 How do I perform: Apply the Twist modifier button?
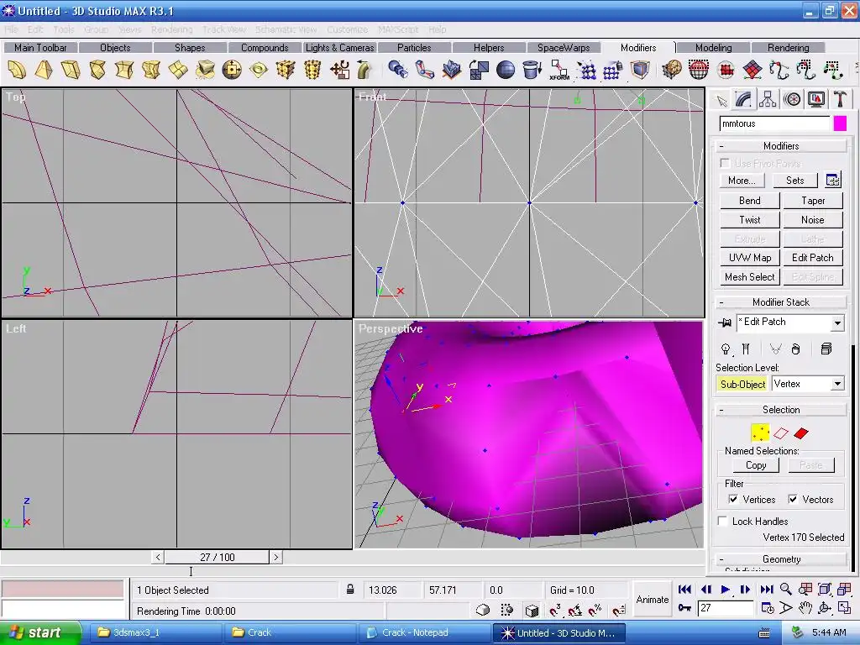749,220
